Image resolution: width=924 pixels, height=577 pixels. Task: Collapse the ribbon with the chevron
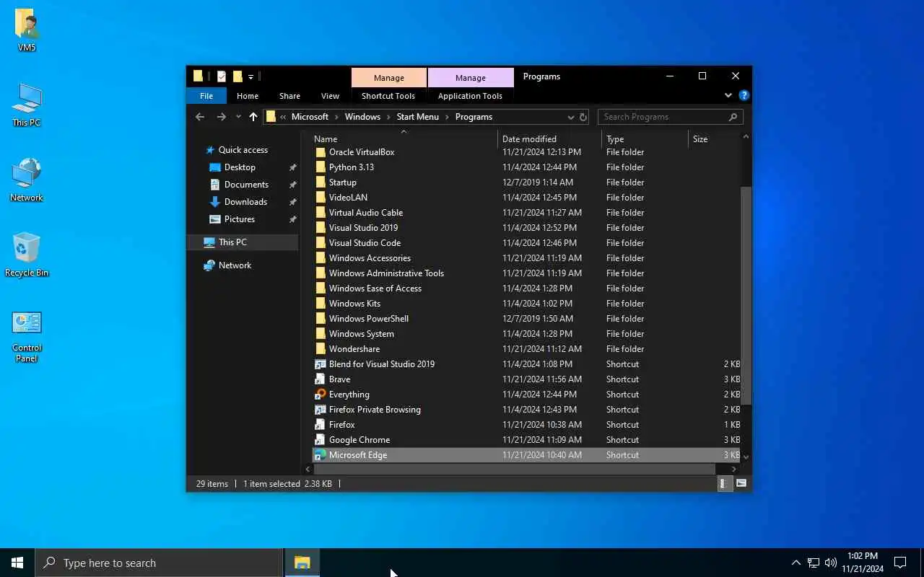click(x=728, y=95)
